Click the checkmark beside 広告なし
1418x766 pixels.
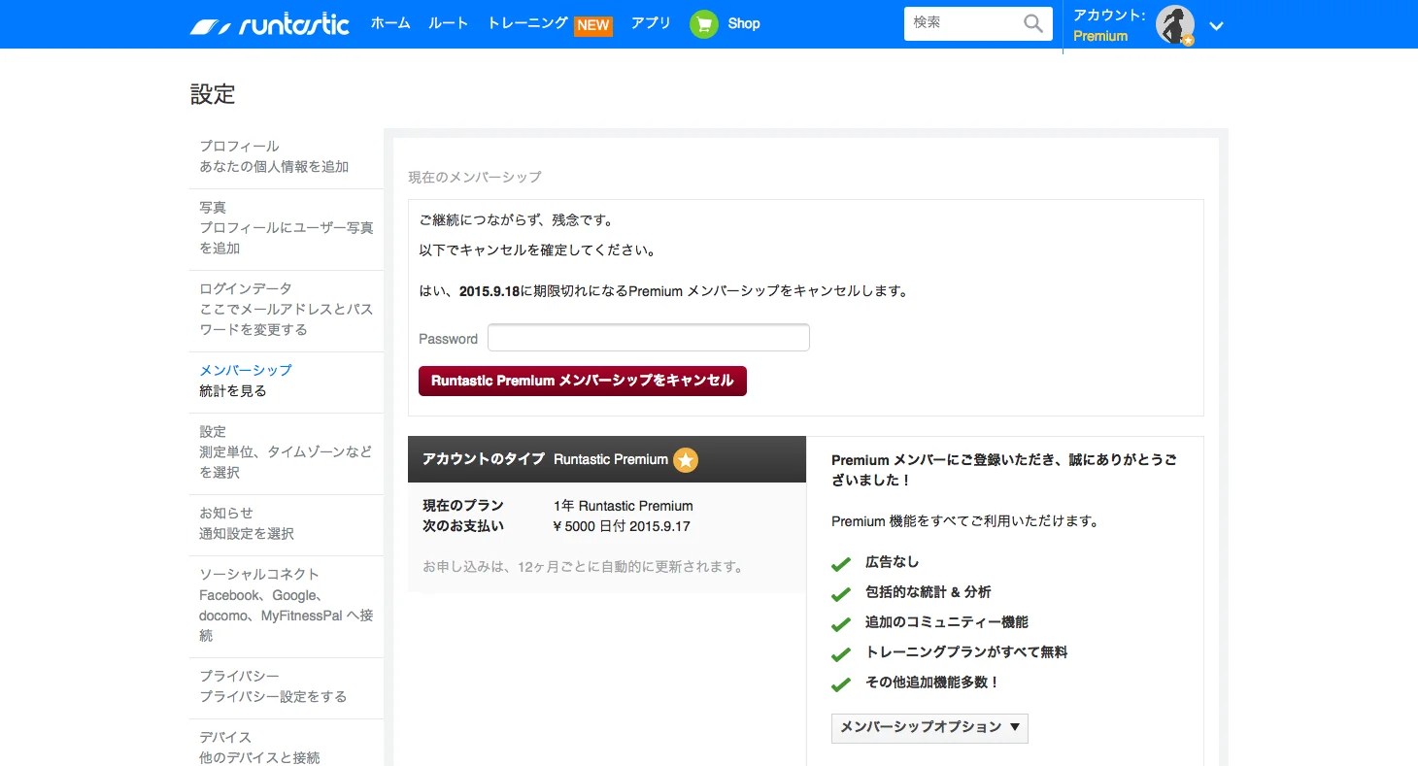841,563
